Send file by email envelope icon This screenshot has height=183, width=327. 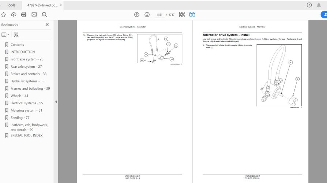(x=34, y=15)
